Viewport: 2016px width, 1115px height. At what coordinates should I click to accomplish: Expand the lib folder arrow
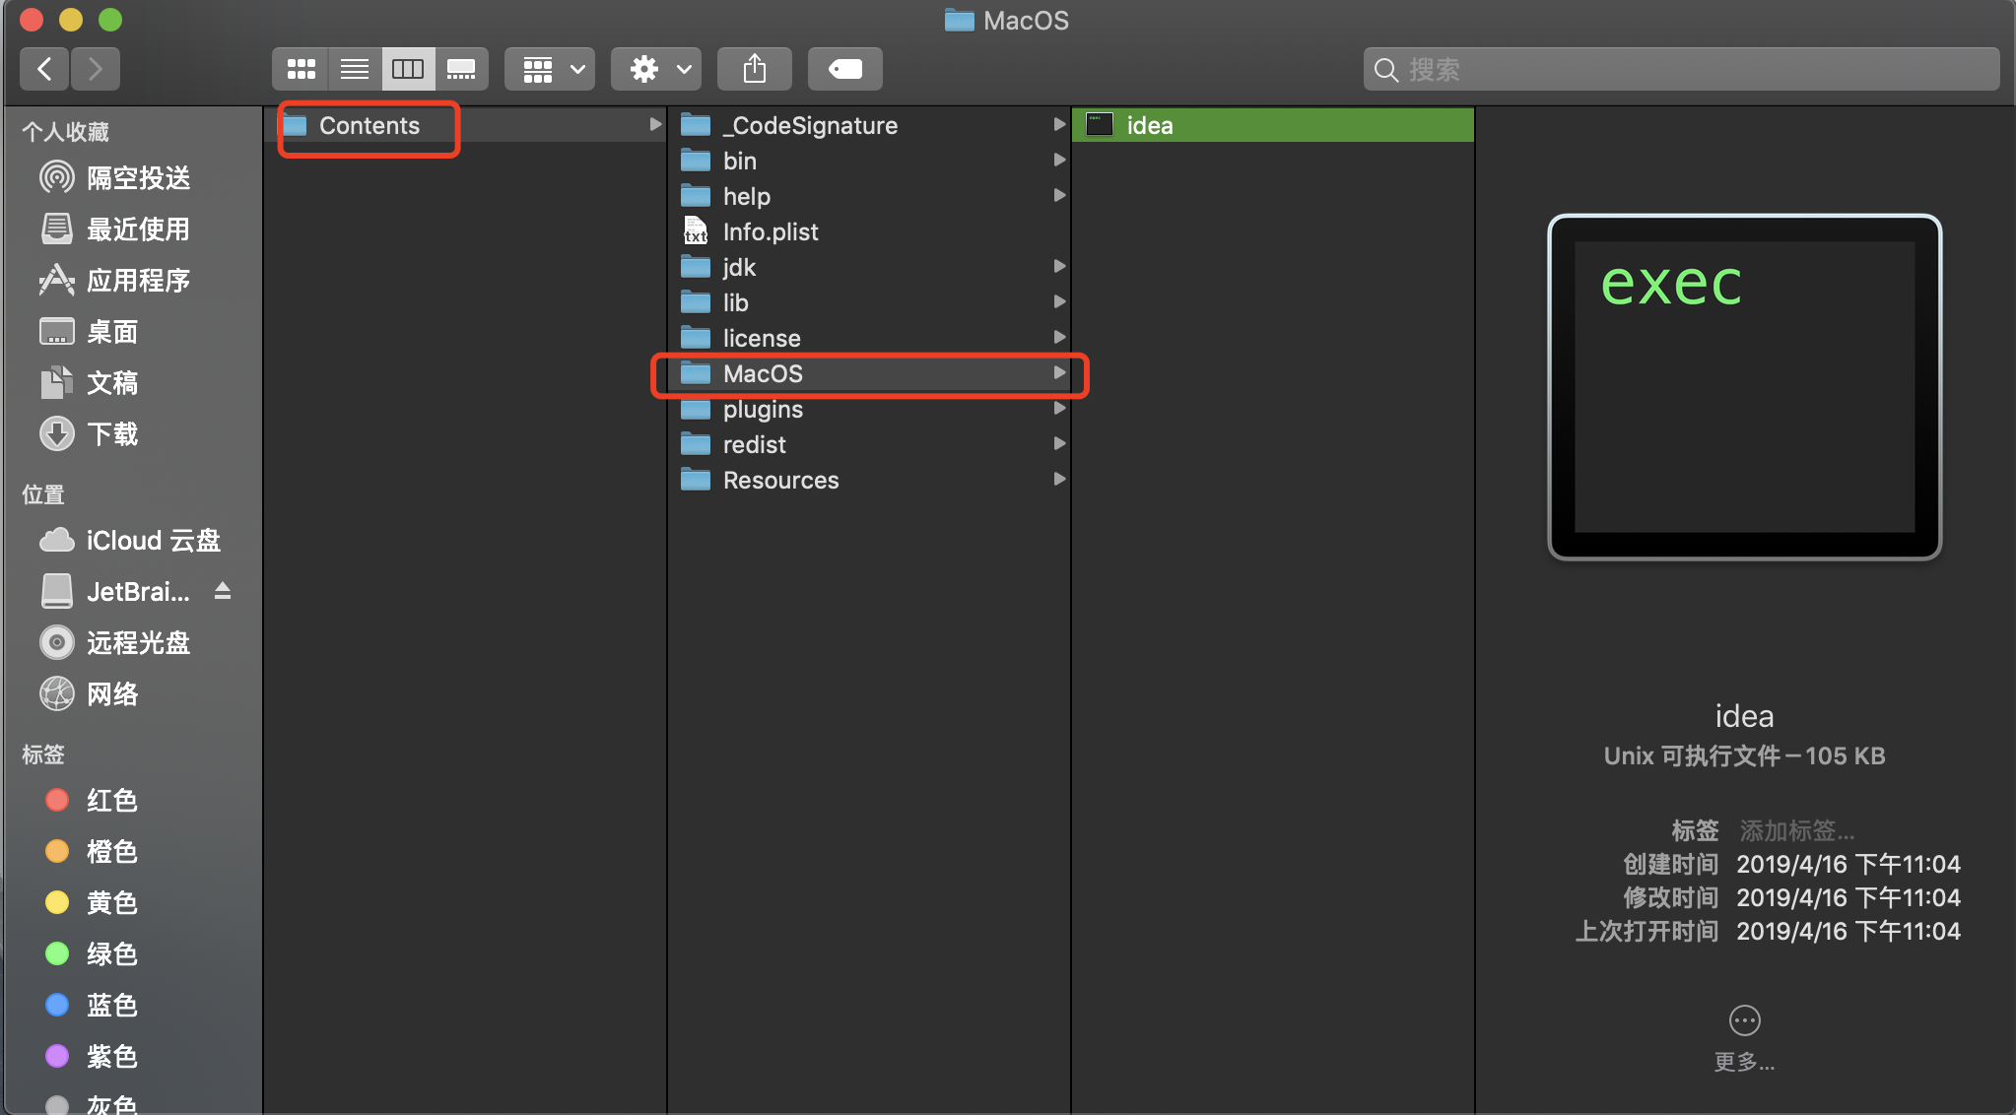point(1059,302)
